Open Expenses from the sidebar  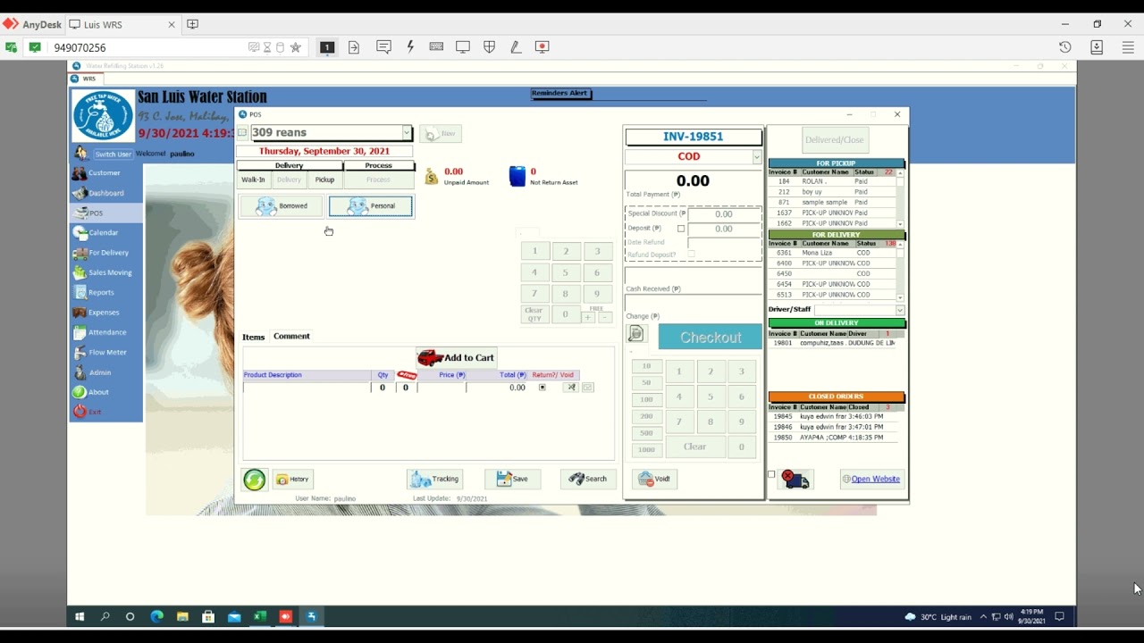[105, 313]
